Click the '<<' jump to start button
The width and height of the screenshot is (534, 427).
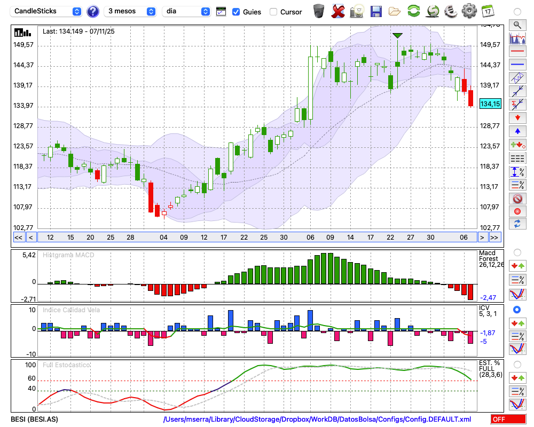point(18,238)
